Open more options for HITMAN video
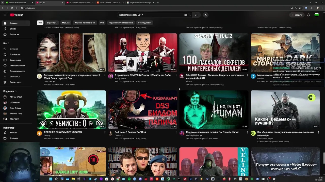Viewport: 325px width, 182px height. click(x=176, y=75)
